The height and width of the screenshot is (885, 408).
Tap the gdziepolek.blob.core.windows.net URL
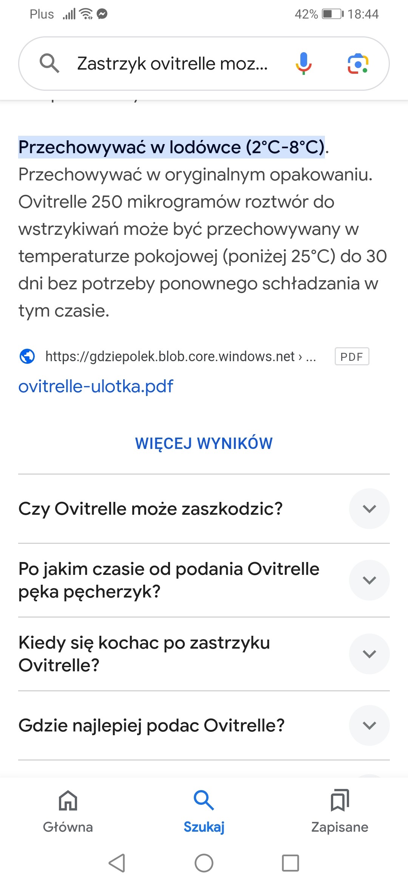point(170,356)
